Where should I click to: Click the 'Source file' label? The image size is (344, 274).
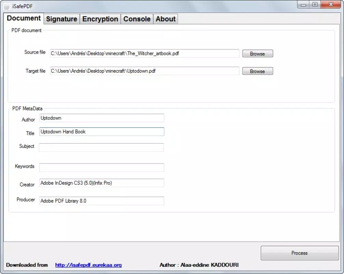tap(35, 52)
